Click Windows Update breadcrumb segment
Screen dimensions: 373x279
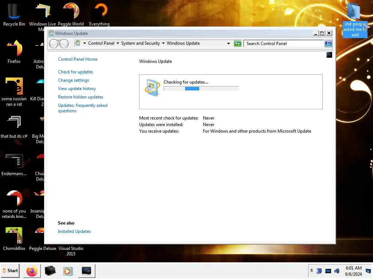pyautogui.click(x=183, y=43)
